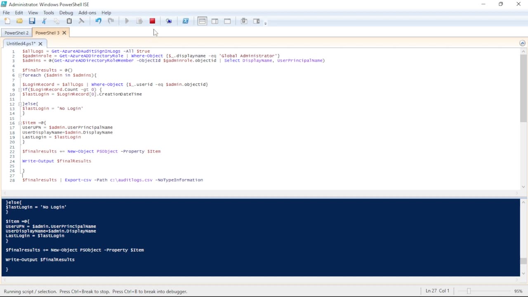Create a new script with New icon
This screenshot has height=297, width=528.
7,21
